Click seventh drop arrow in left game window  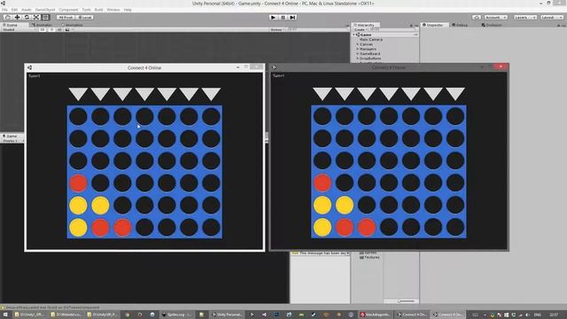click(211, 93)
